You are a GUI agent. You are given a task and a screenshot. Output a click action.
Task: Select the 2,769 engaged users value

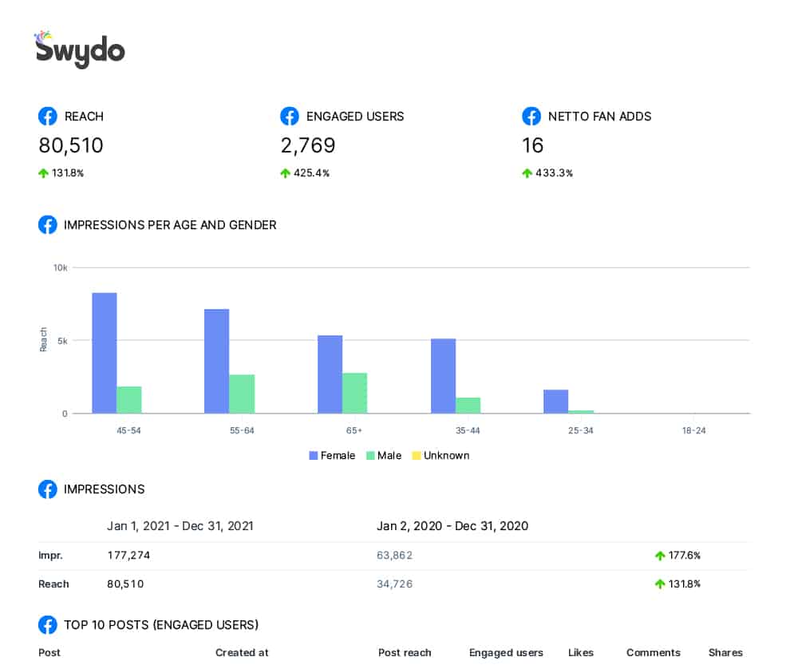(x=308, y=145)
